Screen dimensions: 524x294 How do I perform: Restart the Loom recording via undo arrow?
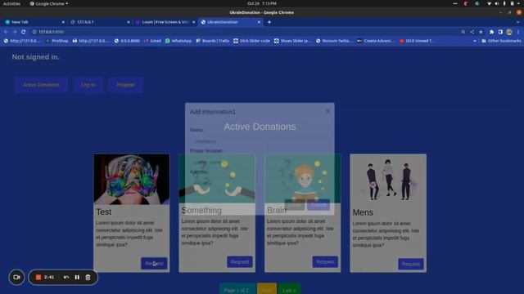tap(66, 278)
